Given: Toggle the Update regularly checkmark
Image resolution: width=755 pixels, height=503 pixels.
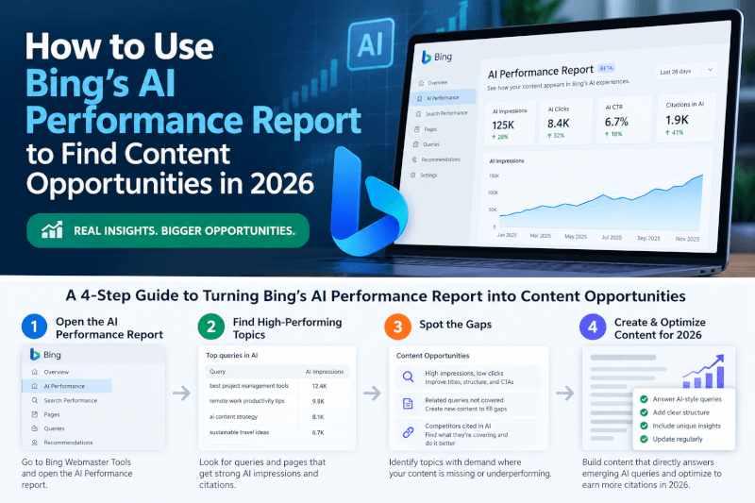Looking at the screenshot, I should pos(644,439).
